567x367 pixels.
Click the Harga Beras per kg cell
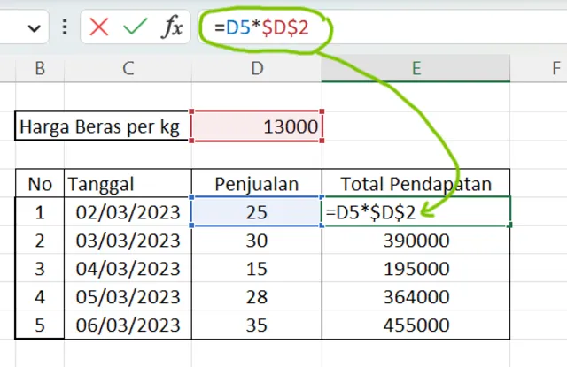pyautogui.click(x=103, y=126)
